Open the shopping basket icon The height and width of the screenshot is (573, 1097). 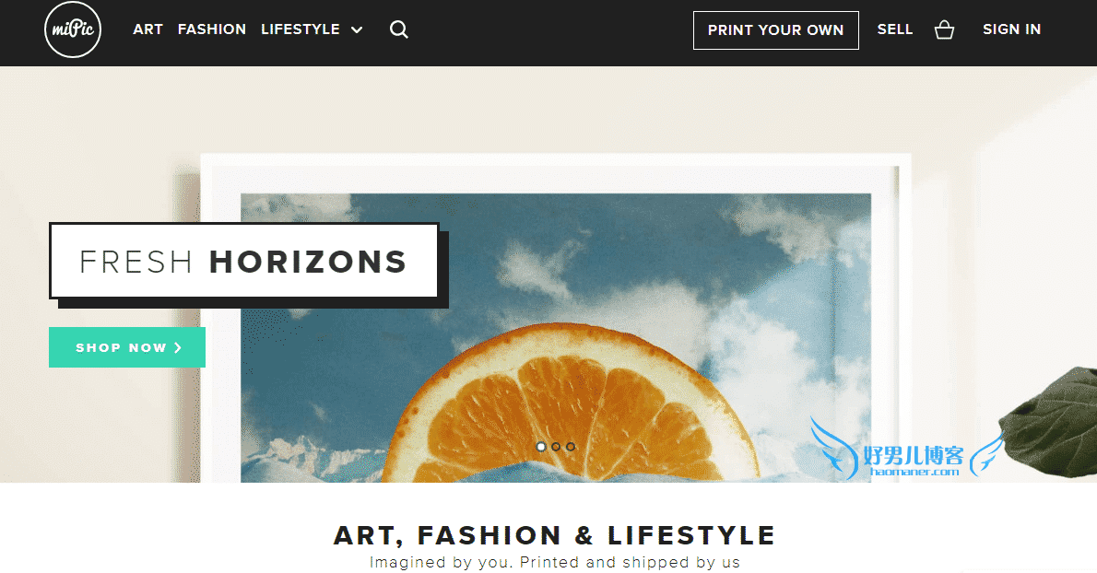(x=945, y=29)
